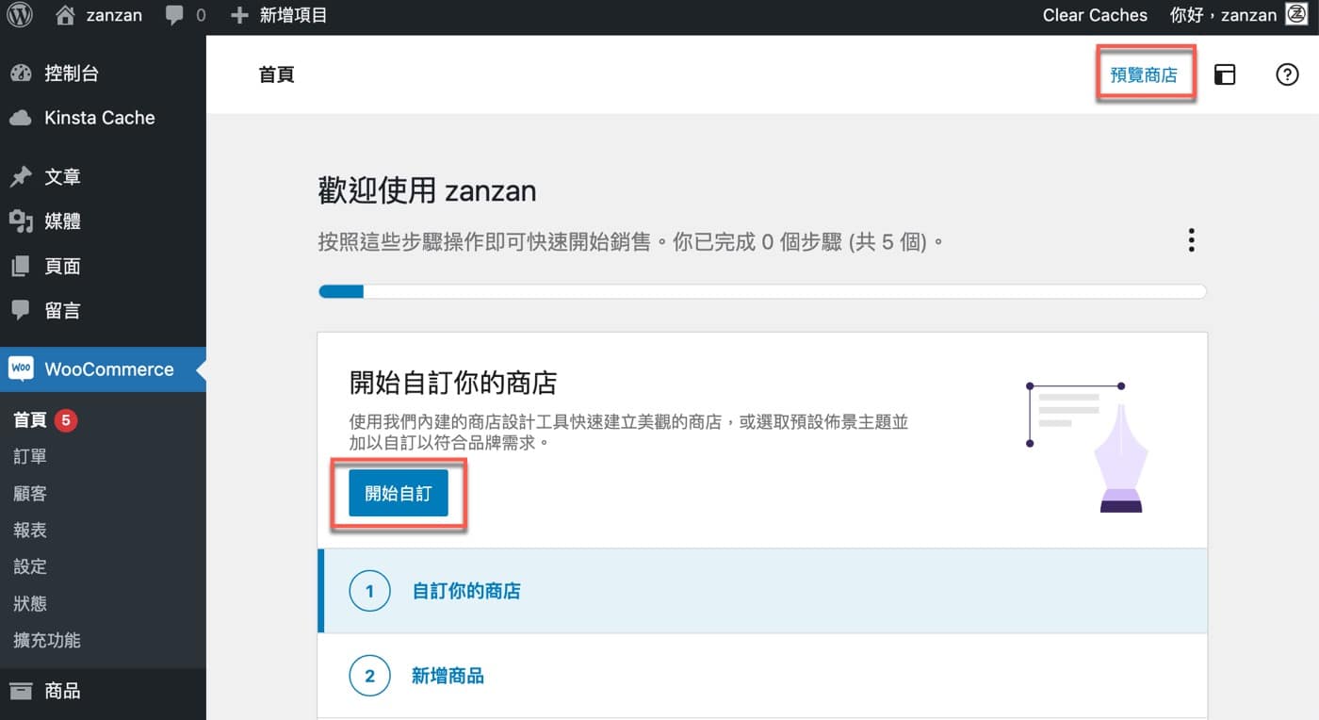The height and width of the screenshot is (720, 1319).
Task: Select the WooCommerce menu item
Action: pos(103,369)
